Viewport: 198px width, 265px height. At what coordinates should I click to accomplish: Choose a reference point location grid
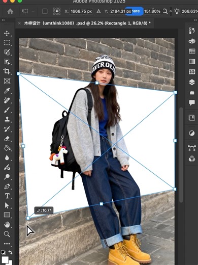57,11
